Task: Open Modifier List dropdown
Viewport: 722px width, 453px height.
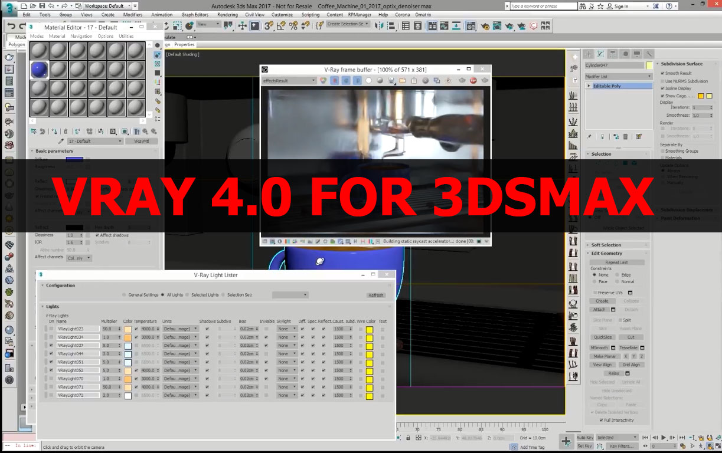Action: (618, 76)
